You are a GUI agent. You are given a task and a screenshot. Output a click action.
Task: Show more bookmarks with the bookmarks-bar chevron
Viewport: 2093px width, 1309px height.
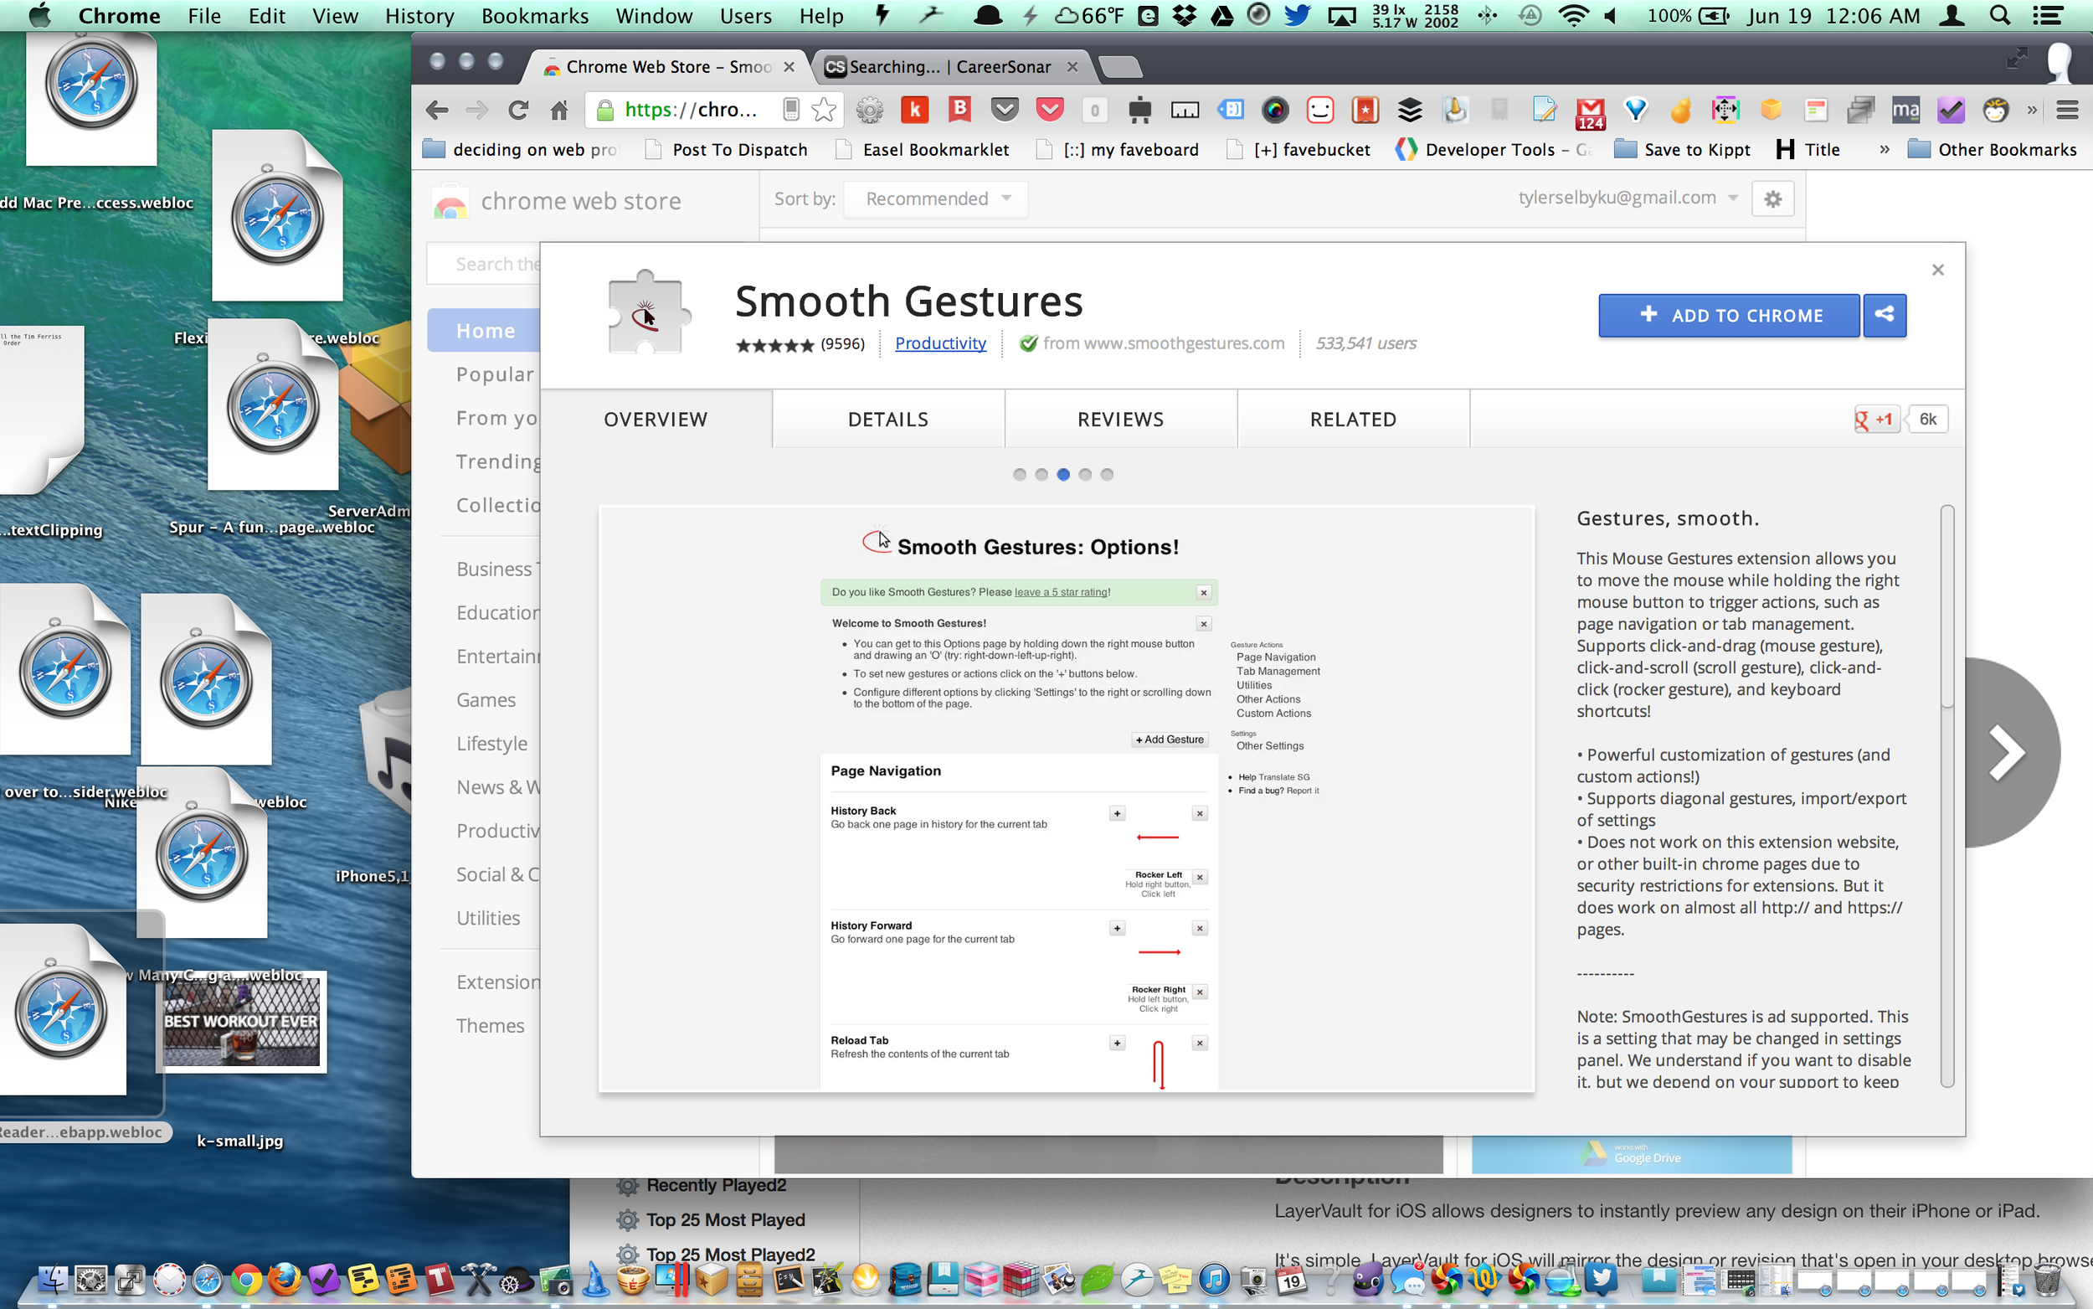coord(1885,149)
